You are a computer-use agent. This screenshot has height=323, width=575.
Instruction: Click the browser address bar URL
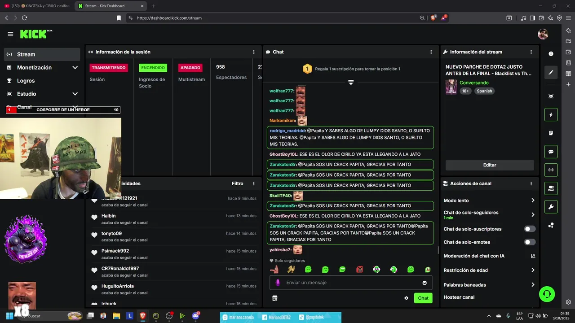[x=169, y=18]
